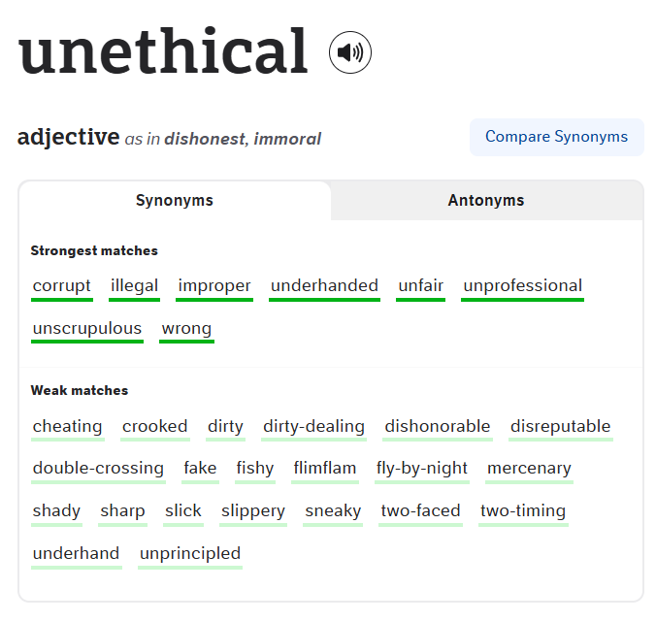The width and height of the screenshot is (656, 622).
Task: Open the 'unprincipled' synonym link
Action: (190, 554)
